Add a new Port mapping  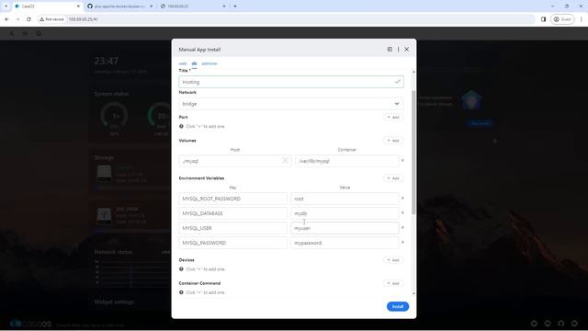(393, 118)
